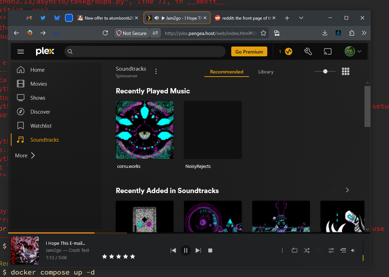389x277 pixels.
Task: Click the Not Secure site info
Action: [x=132, y=33]
